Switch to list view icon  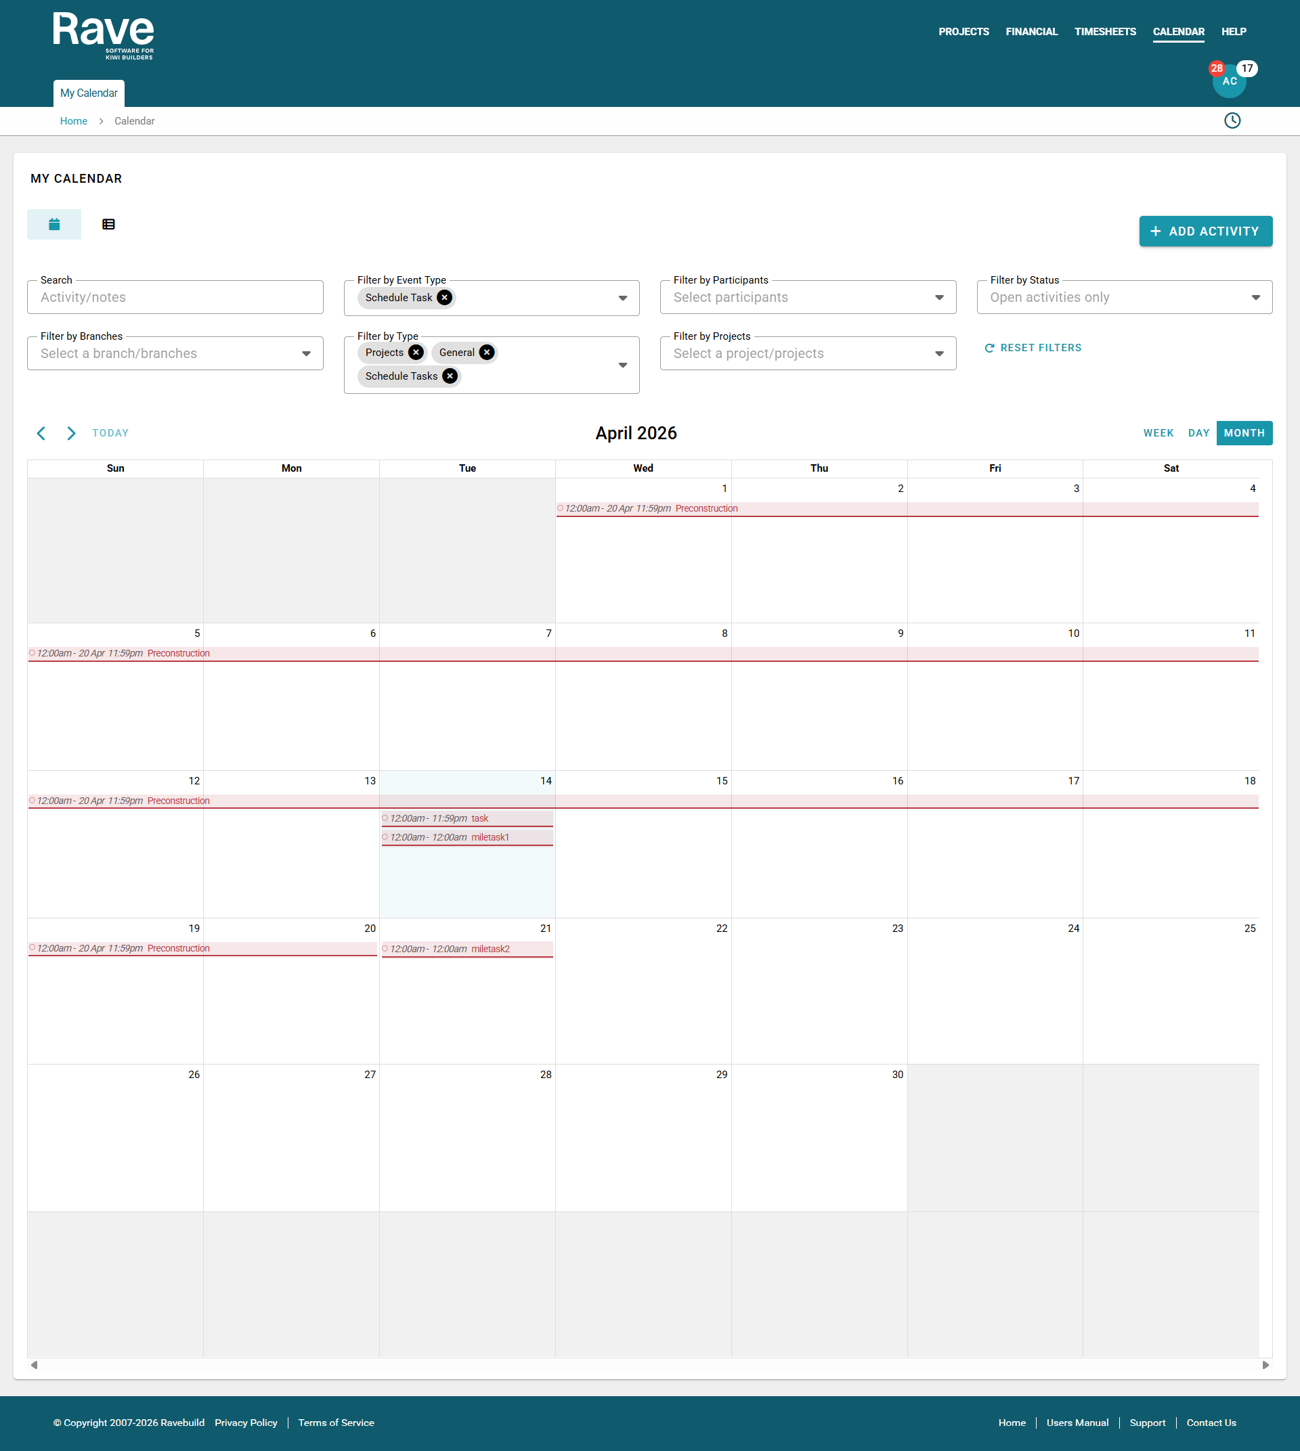coord(108,224)
